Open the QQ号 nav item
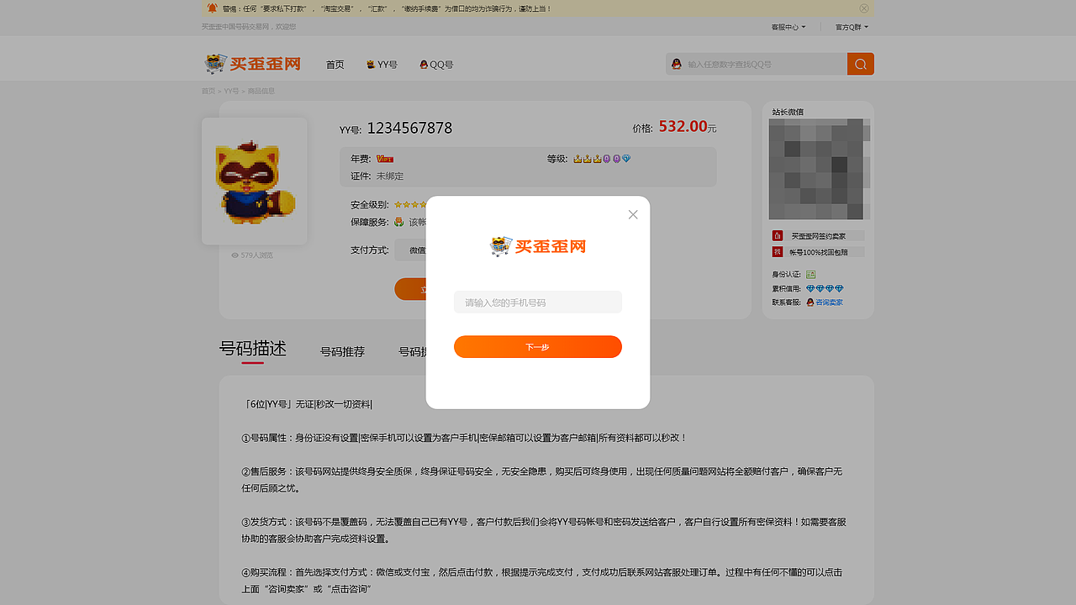 coord(436,65)
